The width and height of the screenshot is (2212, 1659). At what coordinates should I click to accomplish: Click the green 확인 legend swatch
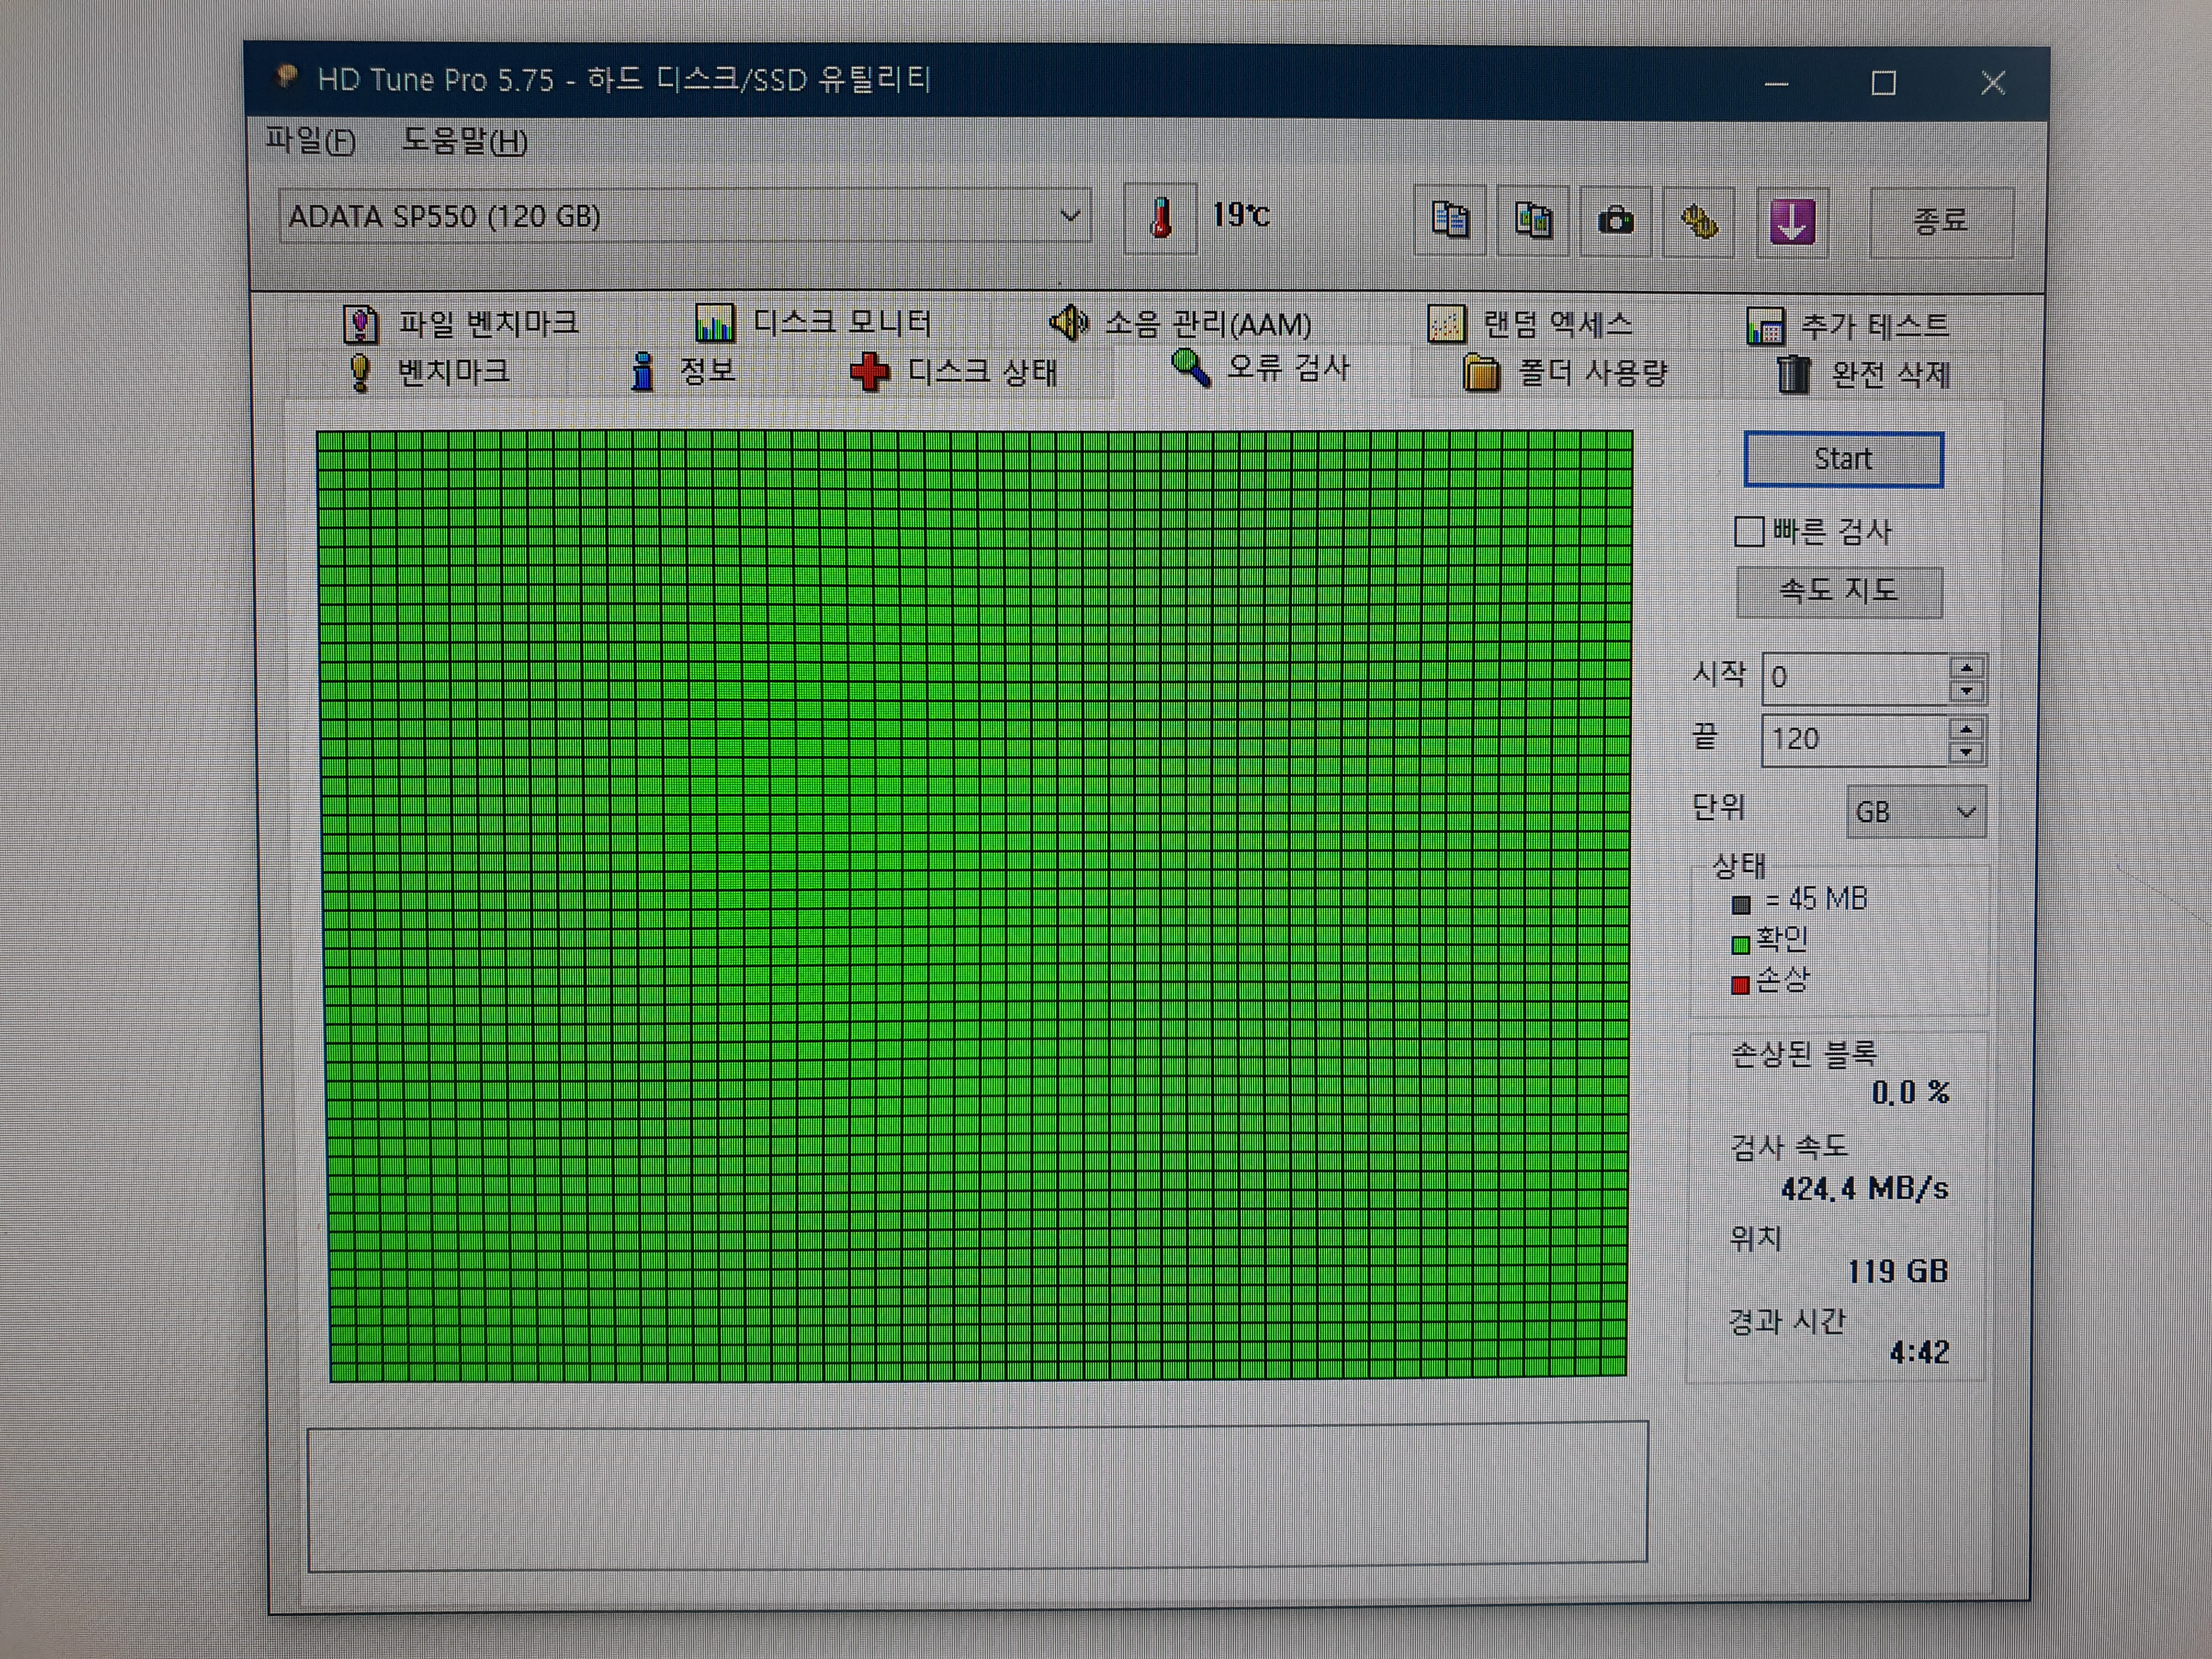click(1741, 945)
